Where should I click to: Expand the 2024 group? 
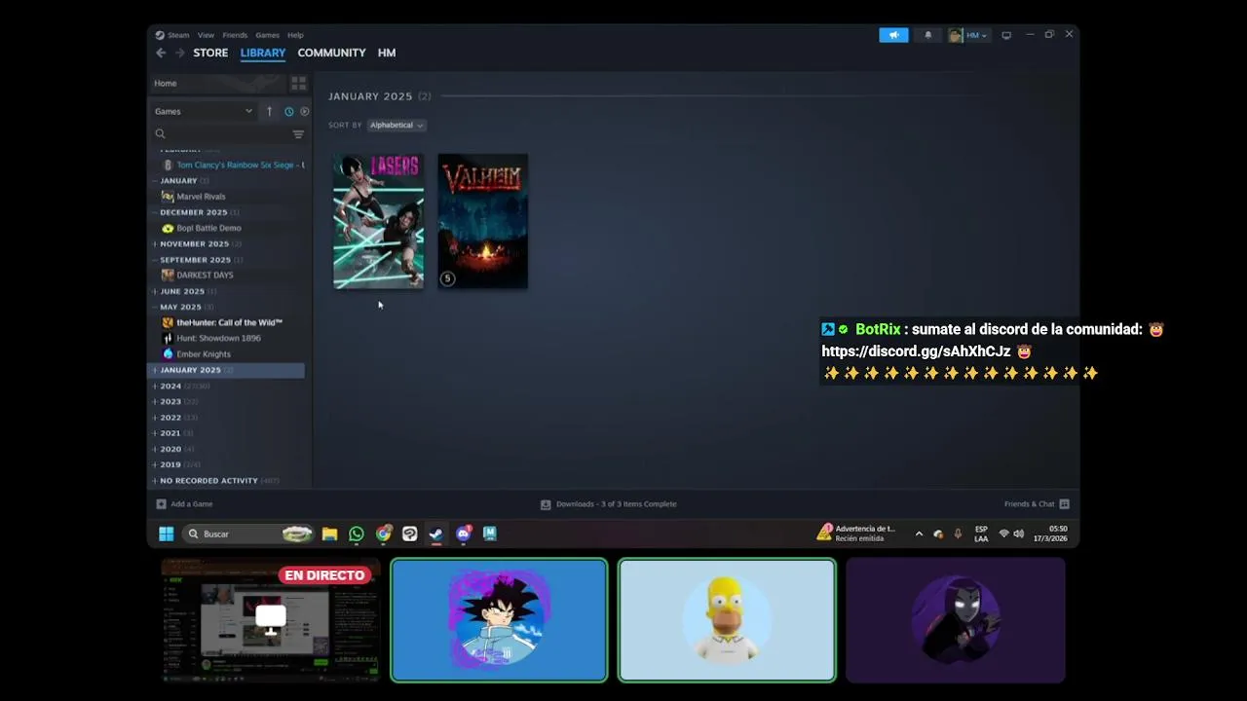(155, 386)
